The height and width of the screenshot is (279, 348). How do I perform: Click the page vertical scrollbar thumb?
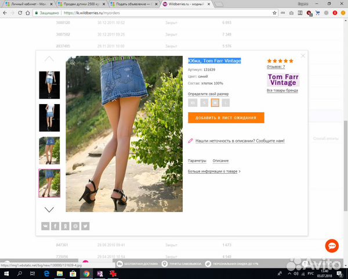(x=345, y=166)
